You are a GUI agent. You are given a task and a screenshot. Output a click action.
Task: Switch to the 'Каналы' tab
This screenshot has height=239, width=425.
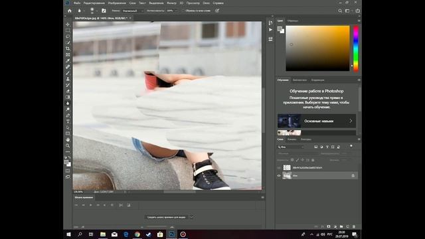click(x=292, y=139)
